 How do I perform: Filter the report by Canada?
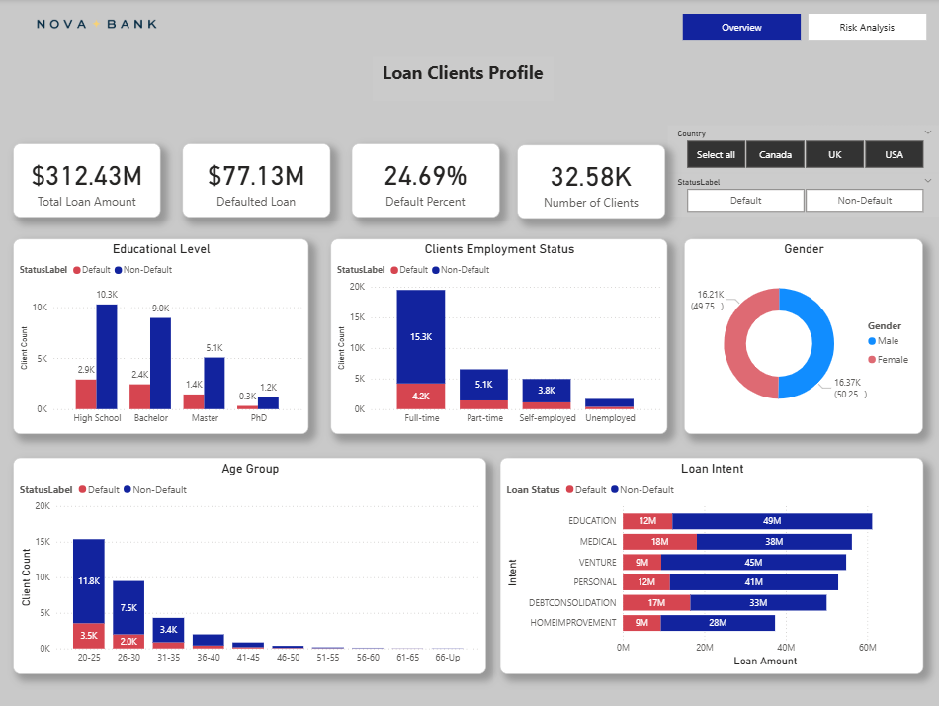point(775,154)
